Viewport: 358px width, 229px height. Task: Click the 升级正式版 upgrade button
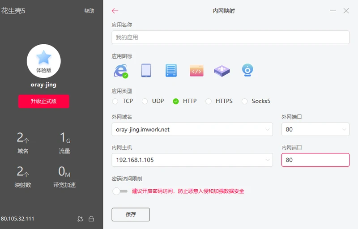43,101
